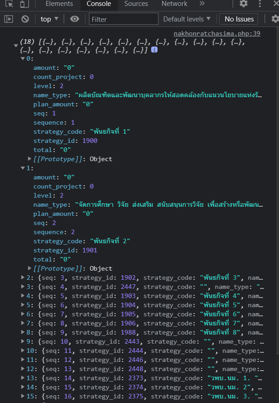The width and height of the screenshot is (279, 403).
Task: Collapse the (18) array root arrow
Action: coord(16,45)
